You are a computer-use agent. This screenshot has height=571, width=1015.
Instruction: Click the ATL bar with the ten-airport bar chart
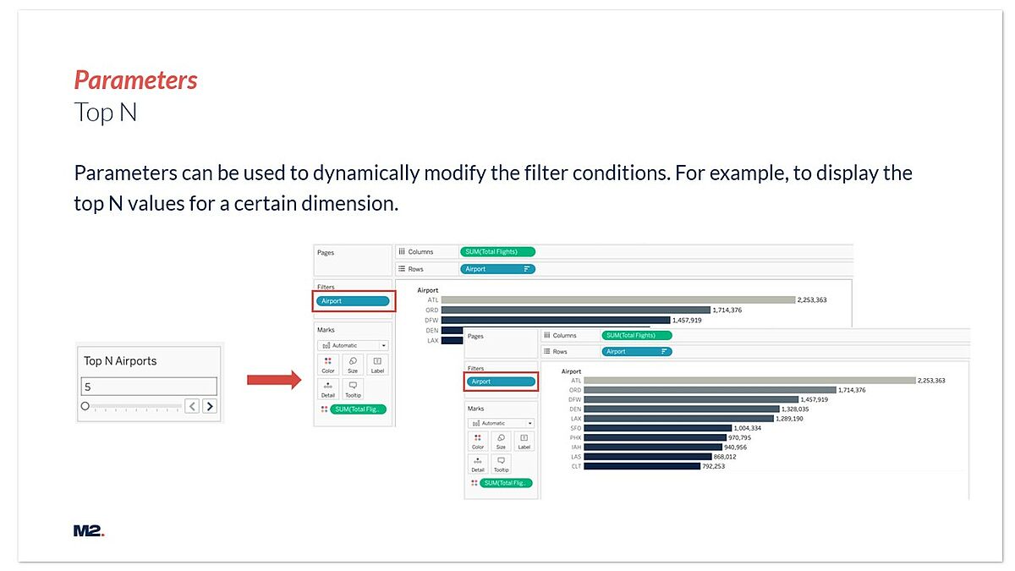749,381
